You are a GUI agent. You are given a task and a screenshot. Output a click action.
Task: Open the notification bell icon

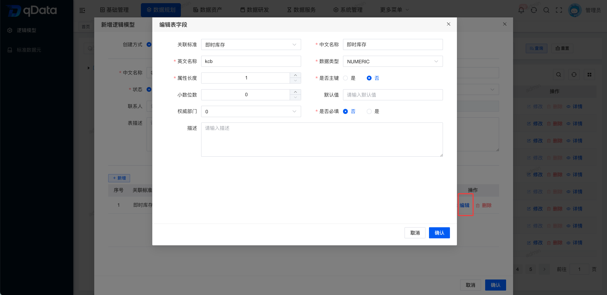tap(521, 10)
